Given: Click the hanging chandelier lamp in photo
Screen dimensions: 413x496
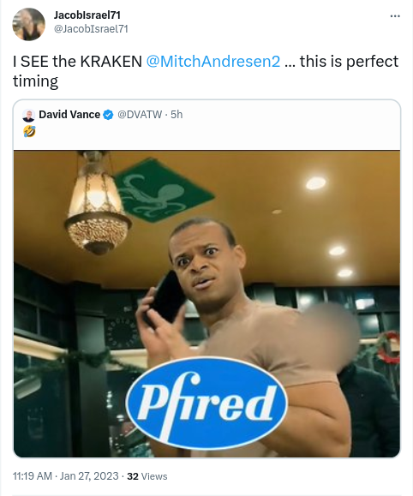Looking at the screenshot, I should point(97,204).
